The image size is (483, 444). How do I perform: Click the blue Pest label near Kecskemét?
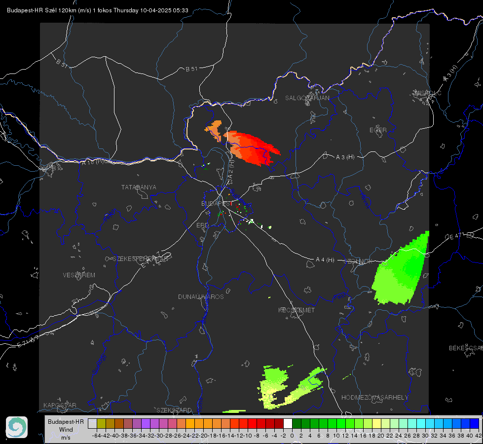pos(340,297)
